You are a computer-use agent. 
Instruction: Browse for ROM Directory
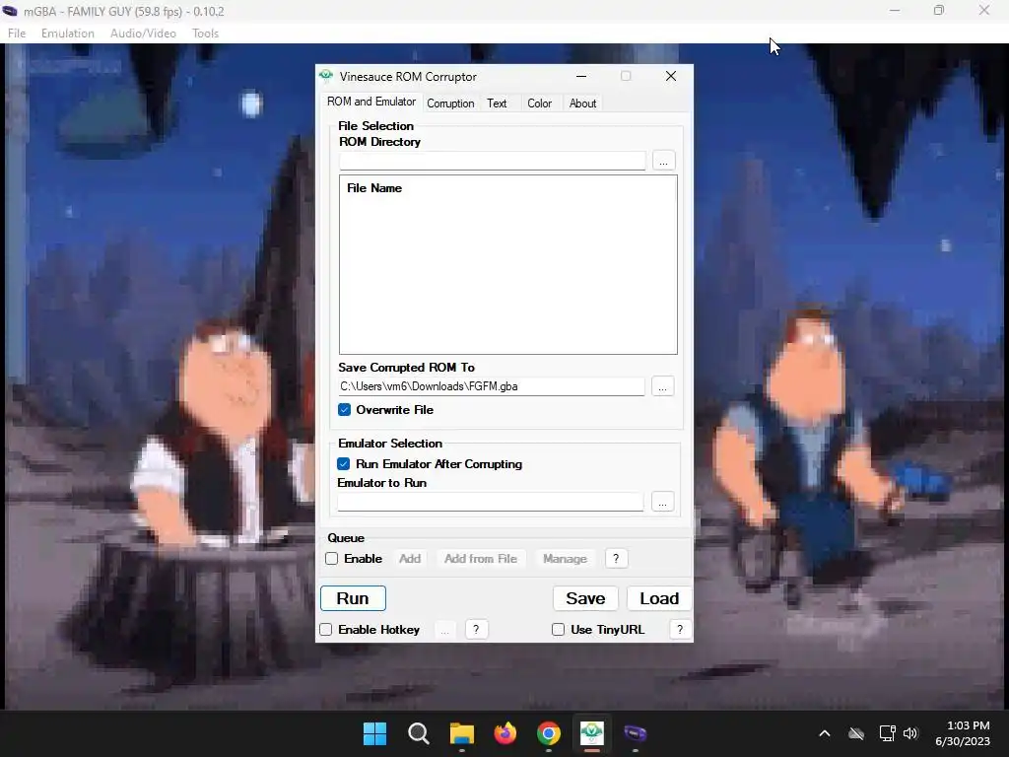663,161
